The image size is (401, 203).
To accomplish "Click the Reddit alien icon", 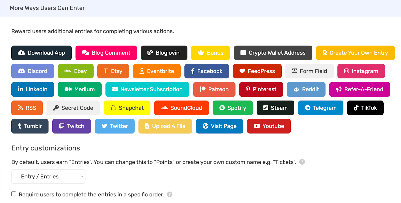I will click(296, 89).
